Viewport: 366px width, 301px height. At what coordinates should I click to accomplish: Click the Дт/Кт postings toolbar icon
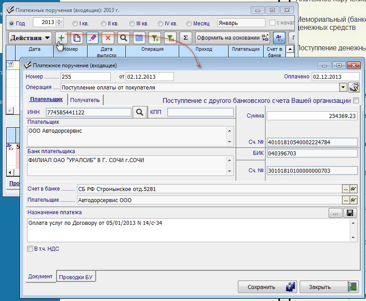click(x=279, y=38)
